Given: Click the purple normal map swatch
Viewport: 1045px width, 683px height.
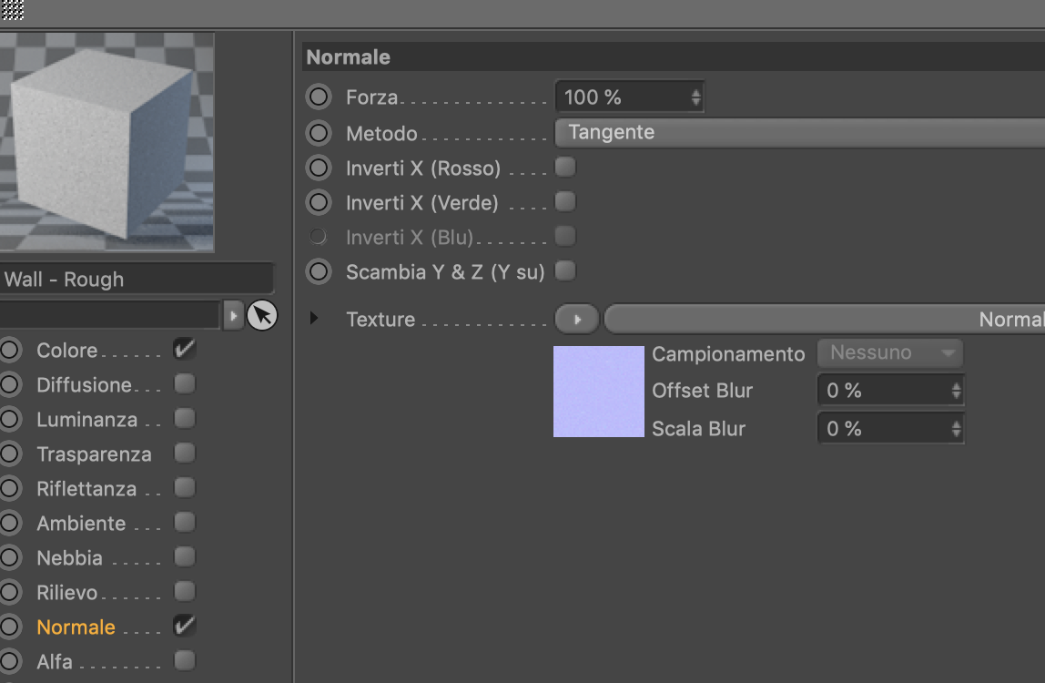Looking at the screenshot, I should [599, 392].
